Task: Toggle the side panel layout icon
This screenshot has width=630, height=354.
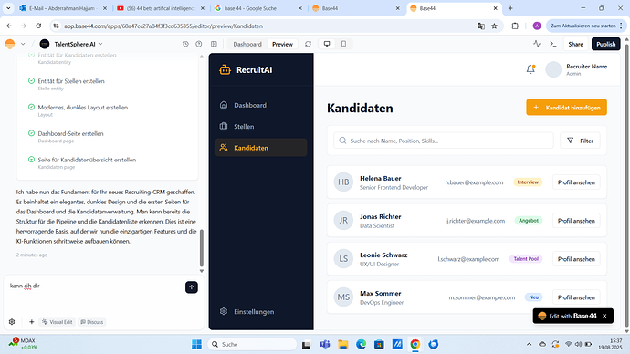Action: point(214,44)
